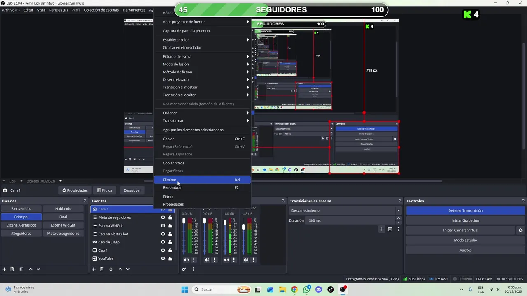
Task: Open source properties gear in Fuentes toolbar
Action: [x=111, y=269]
